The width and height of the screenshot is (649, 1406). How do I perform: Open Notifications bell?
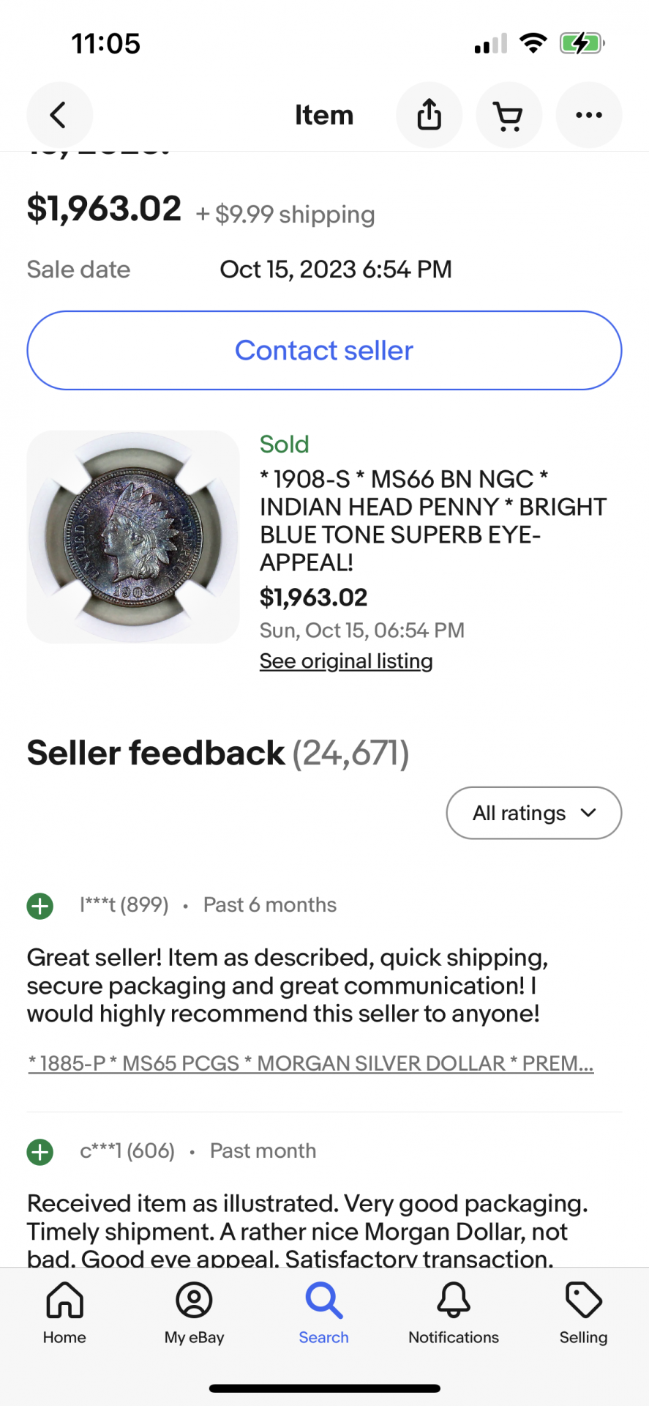point(454,1313)
